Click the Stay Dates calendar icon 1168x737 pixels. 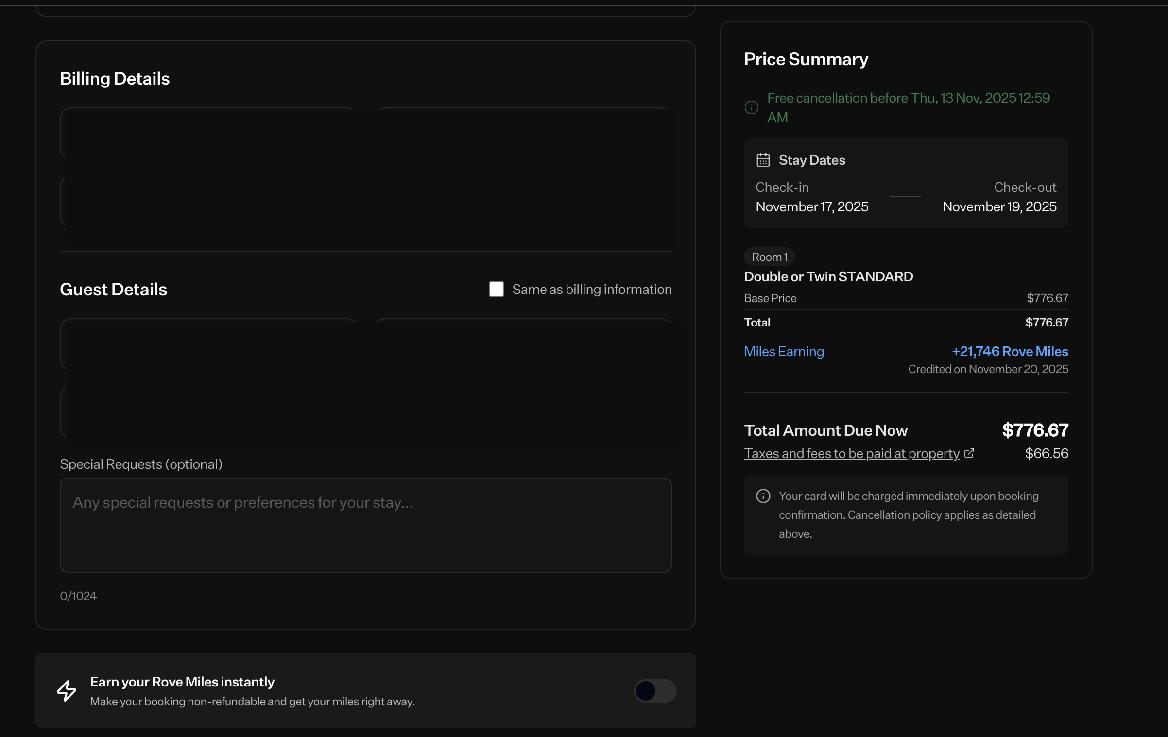pos(763,160)
